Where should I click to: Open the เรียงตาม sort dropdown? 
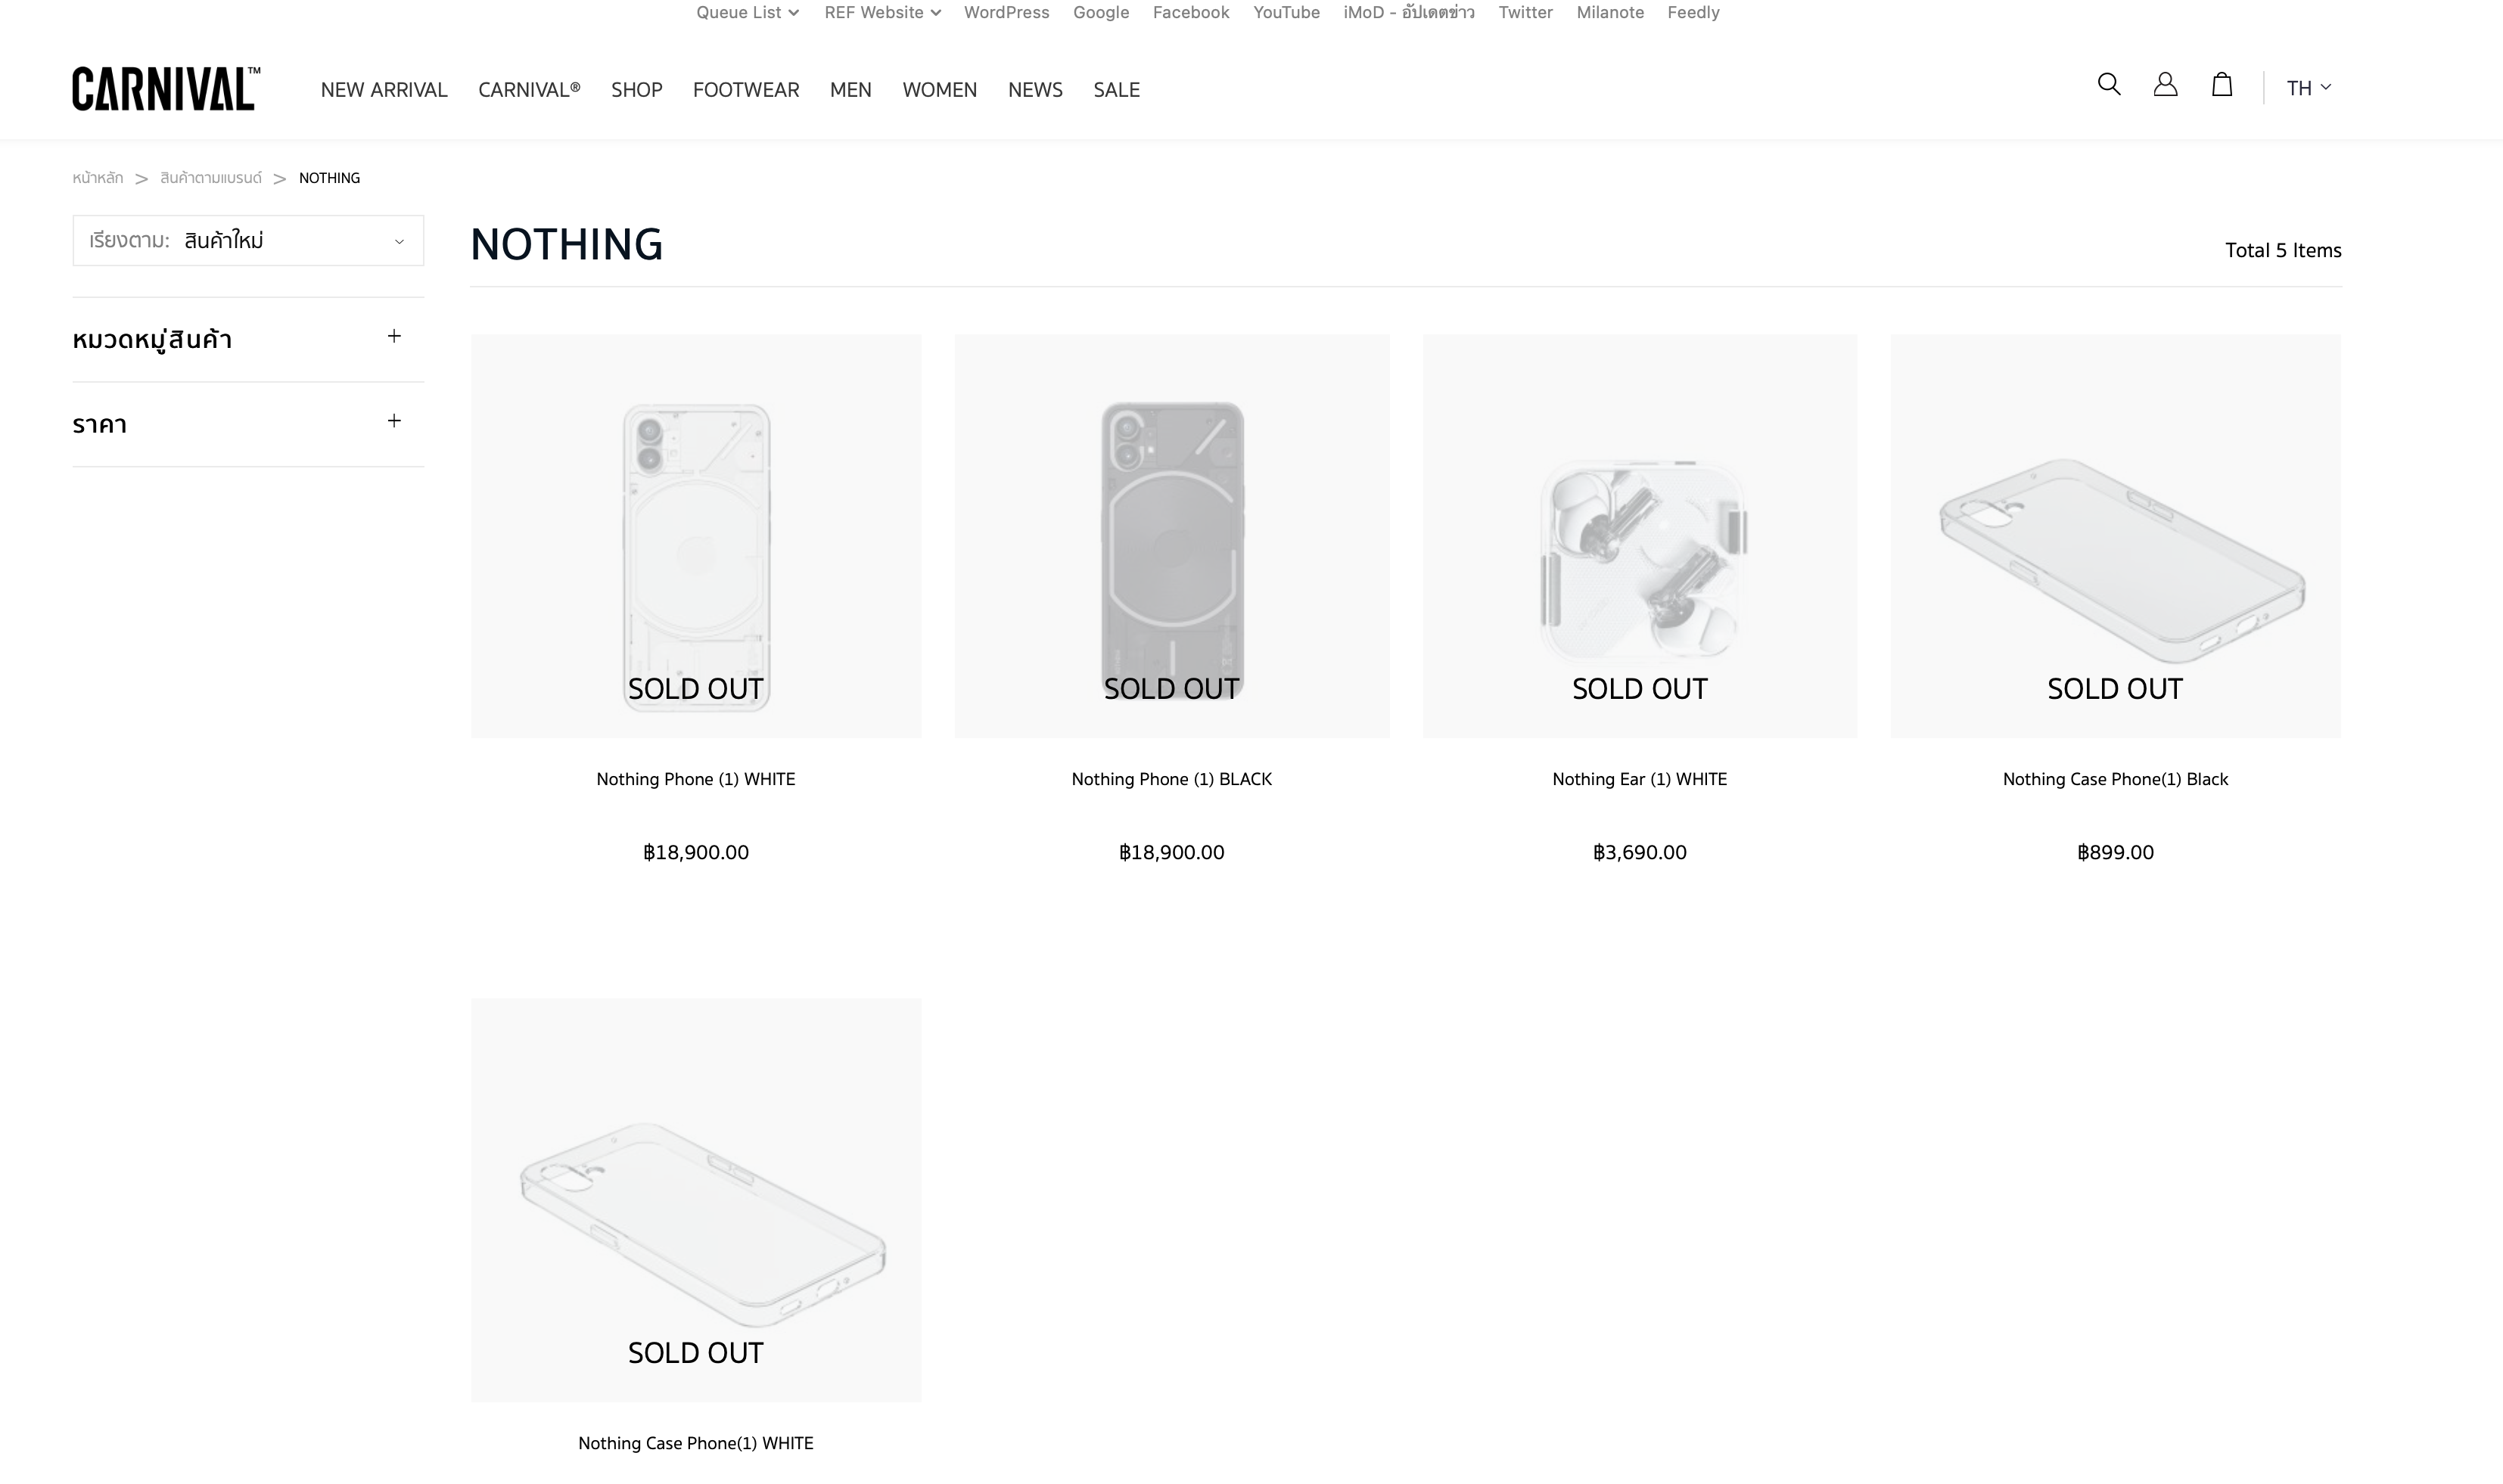click(248, 241)
